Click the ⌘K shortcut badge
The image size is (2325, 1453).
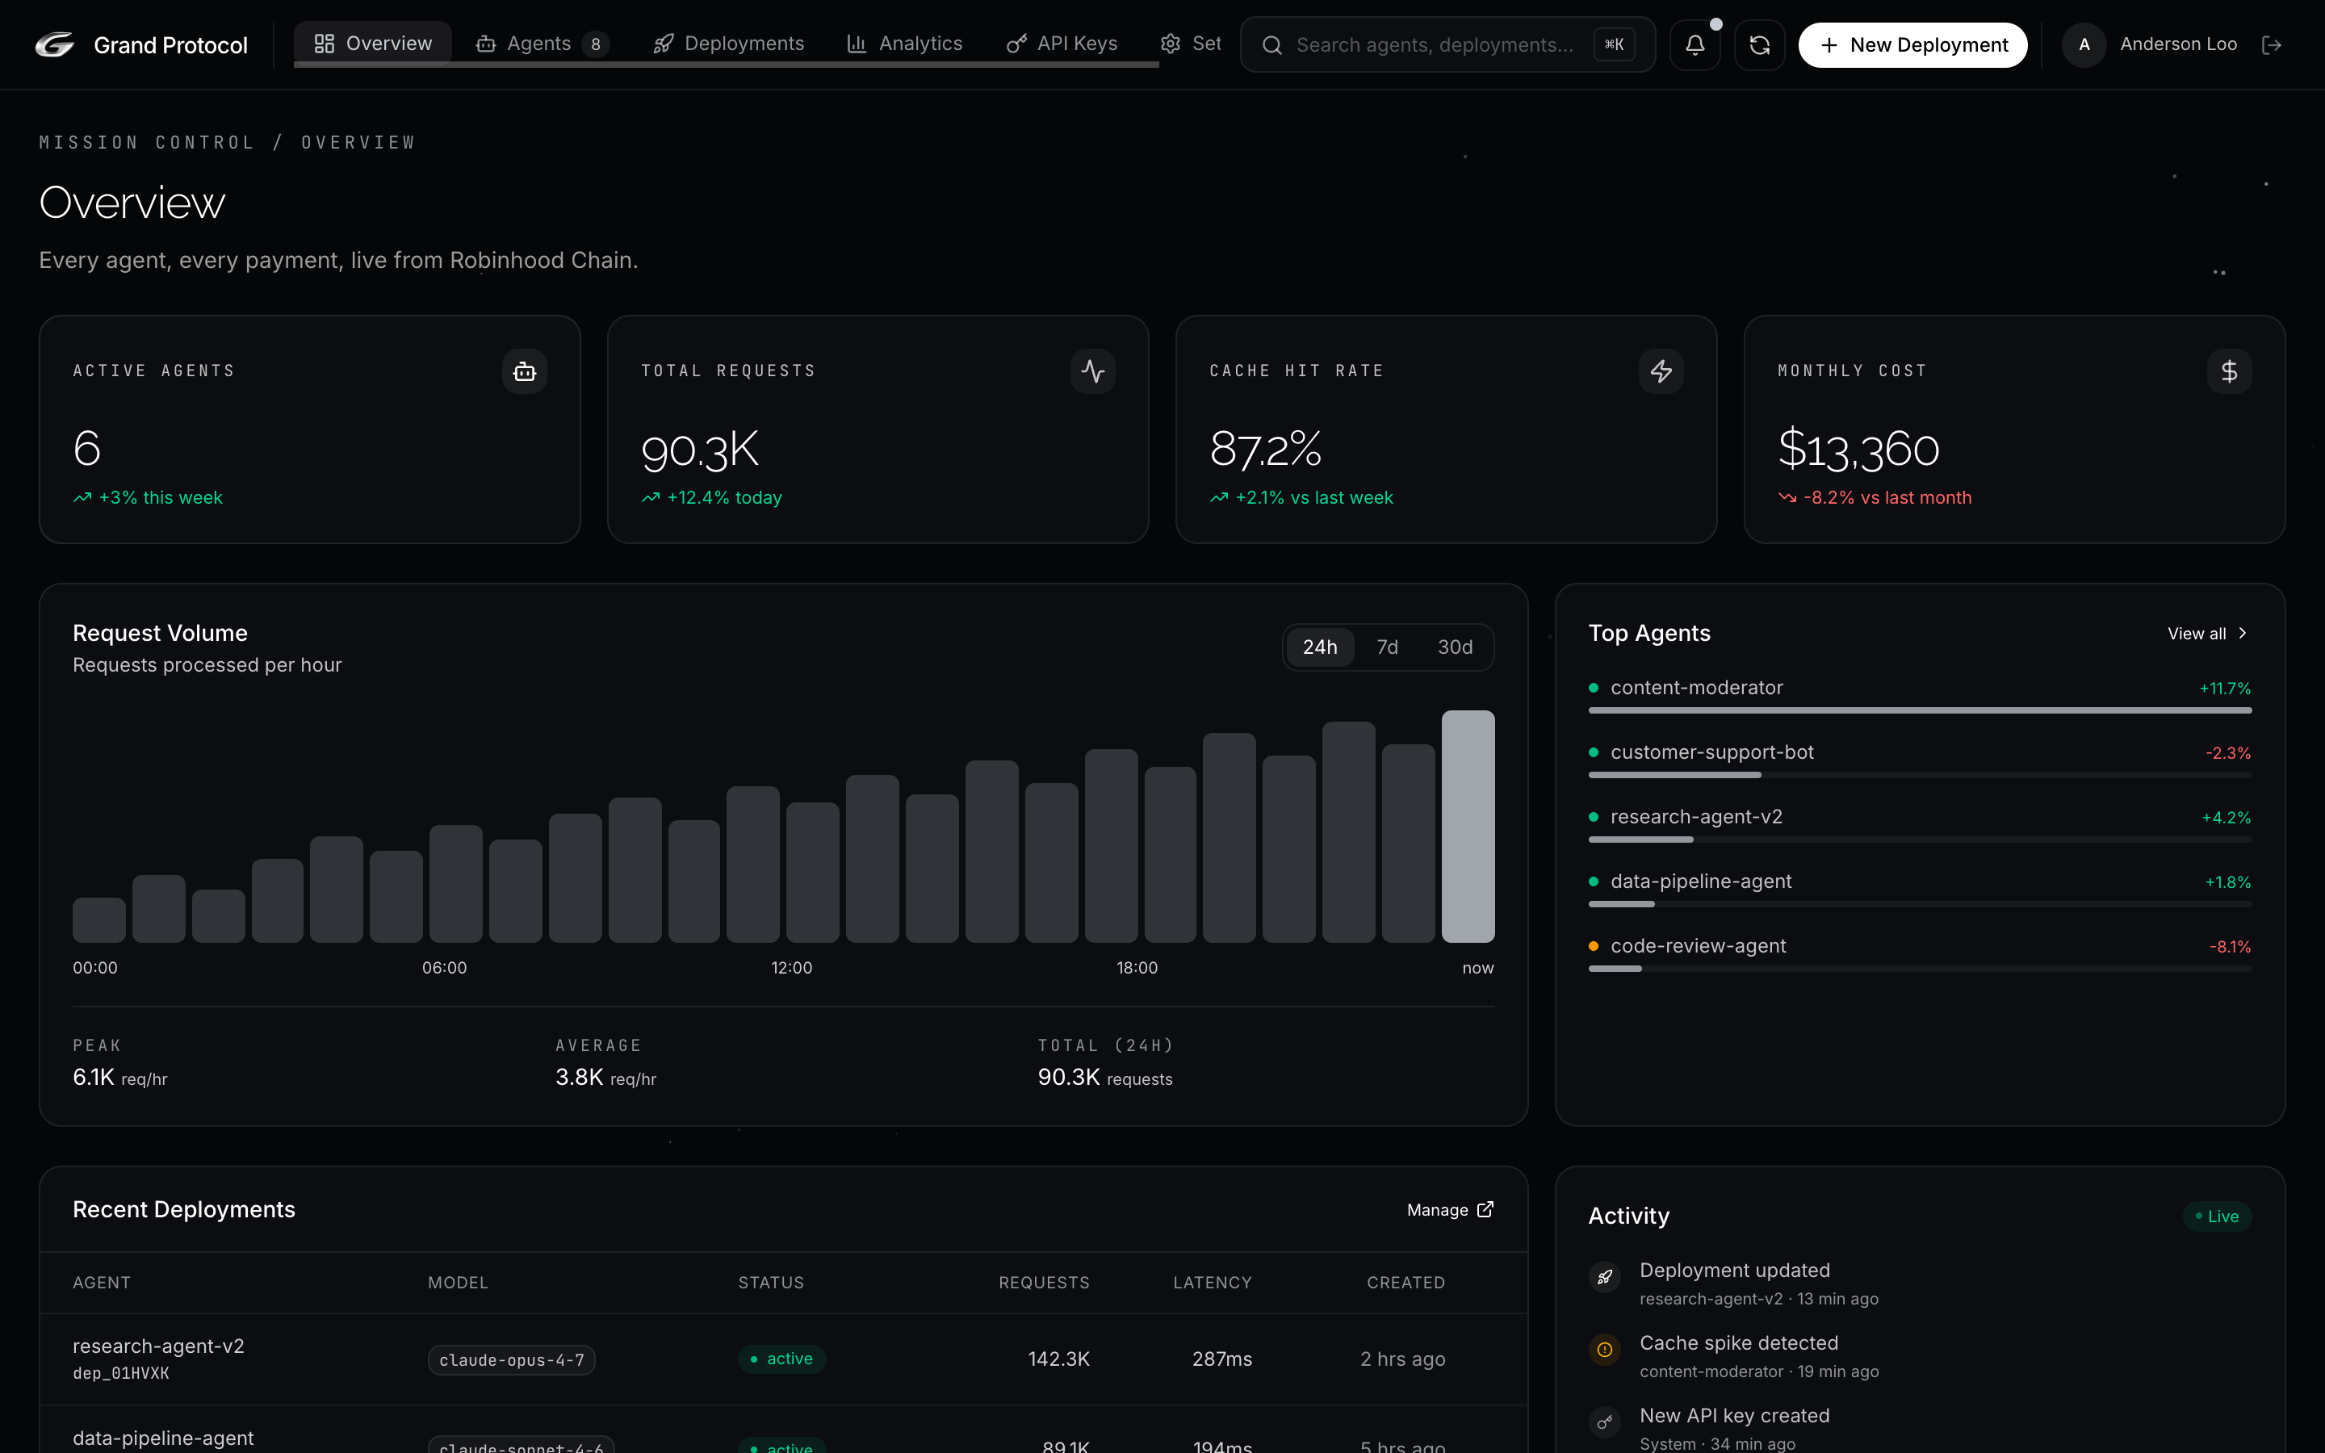tap(1614, 45)
